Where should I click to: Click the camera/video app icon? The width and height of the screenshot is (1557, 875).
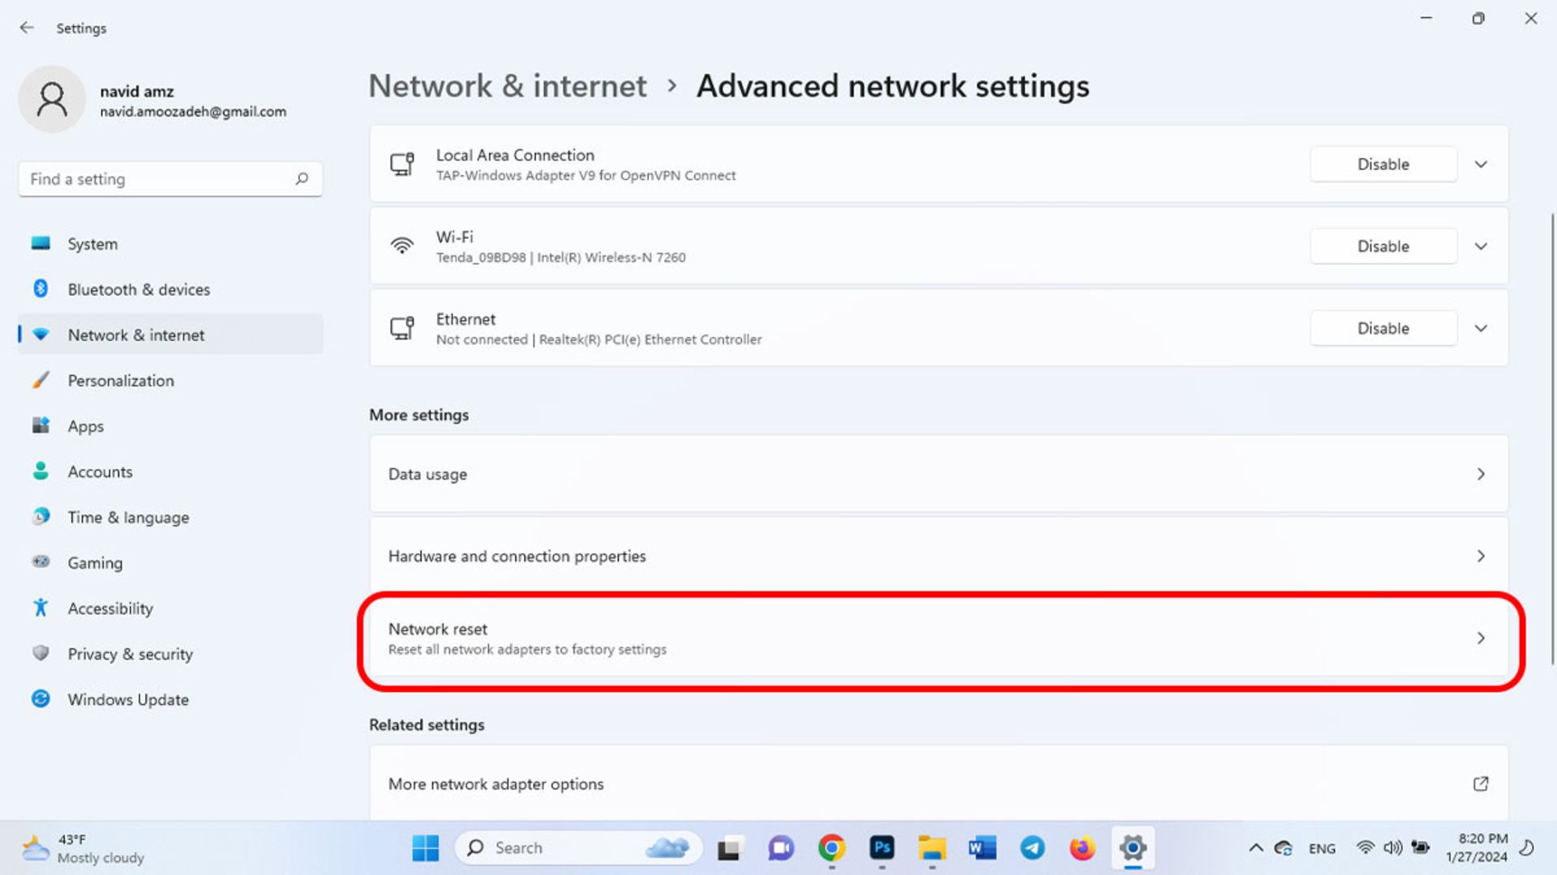coord(782,848)
